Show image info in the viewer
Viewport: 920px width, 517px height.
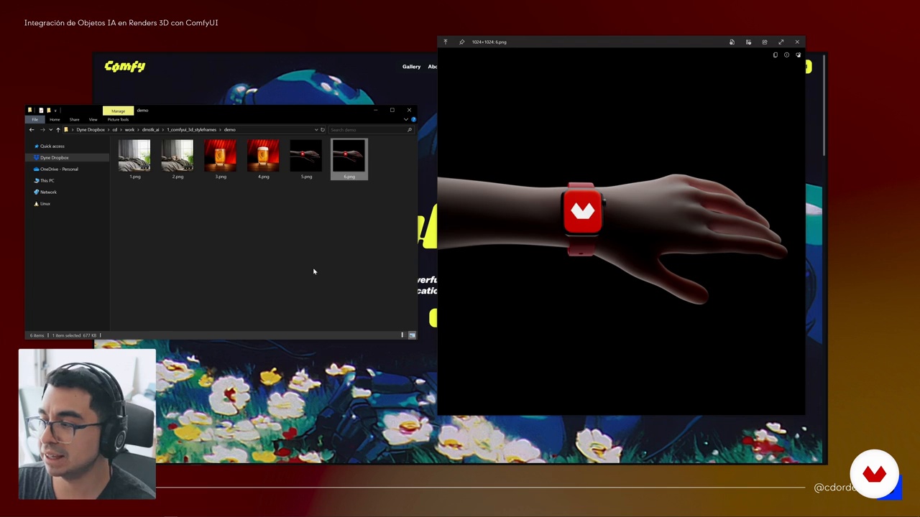coord(786,55)
